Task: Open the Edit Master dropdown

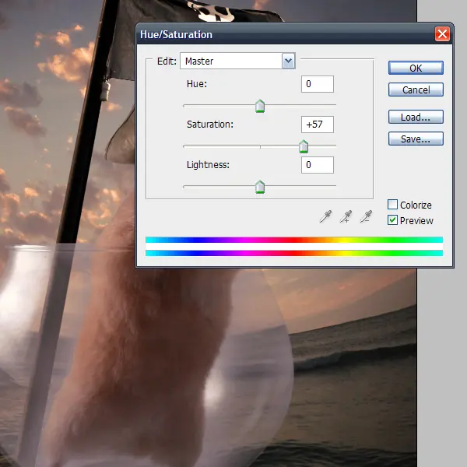Action: (237, 61)
